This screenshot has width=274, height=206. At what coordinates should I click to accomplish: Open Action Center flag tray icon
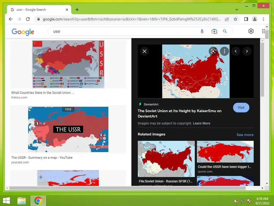249,201
